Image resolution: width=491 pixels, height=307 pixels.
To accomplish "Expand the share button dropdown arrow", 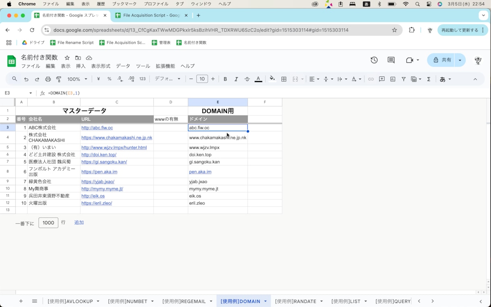I will point(460,60).
